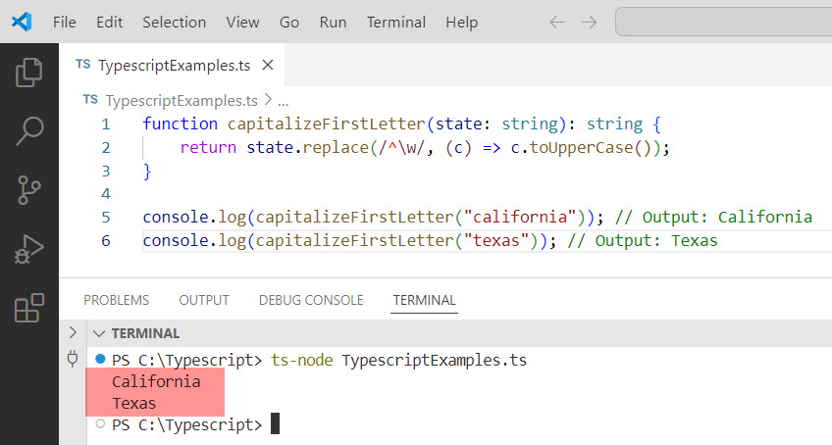Open the View menu

click(242, 23)
